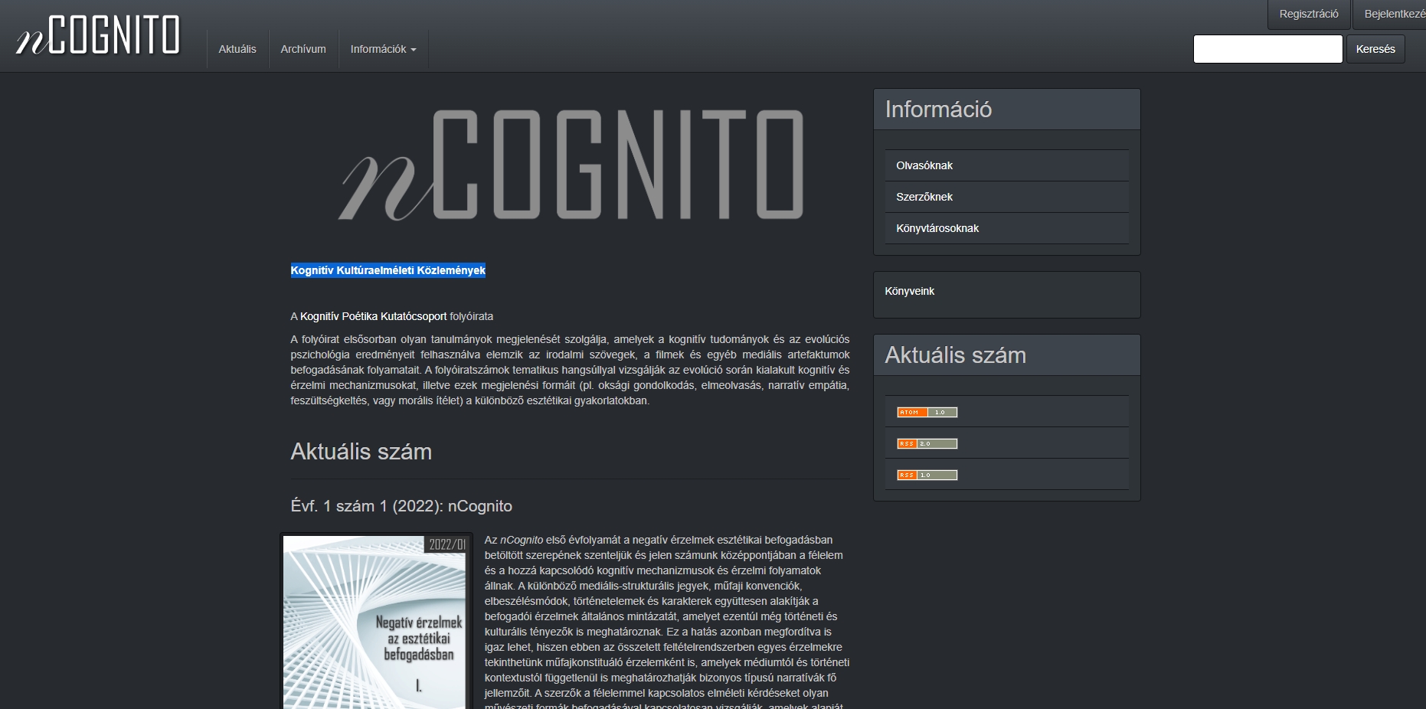Open the RSS 2.0 feed badge
This screenshot has height=709, width=1426.
point(927,443)
